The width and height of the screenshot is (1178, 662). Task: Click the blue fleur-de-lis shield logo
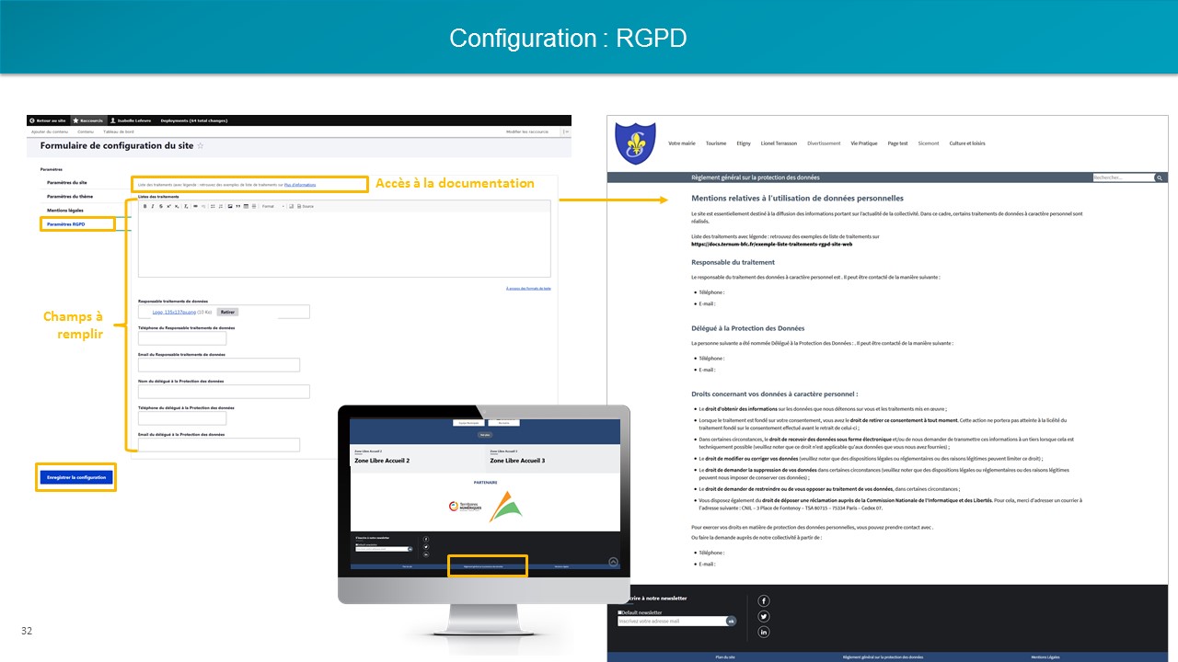(x=635, y=143)
